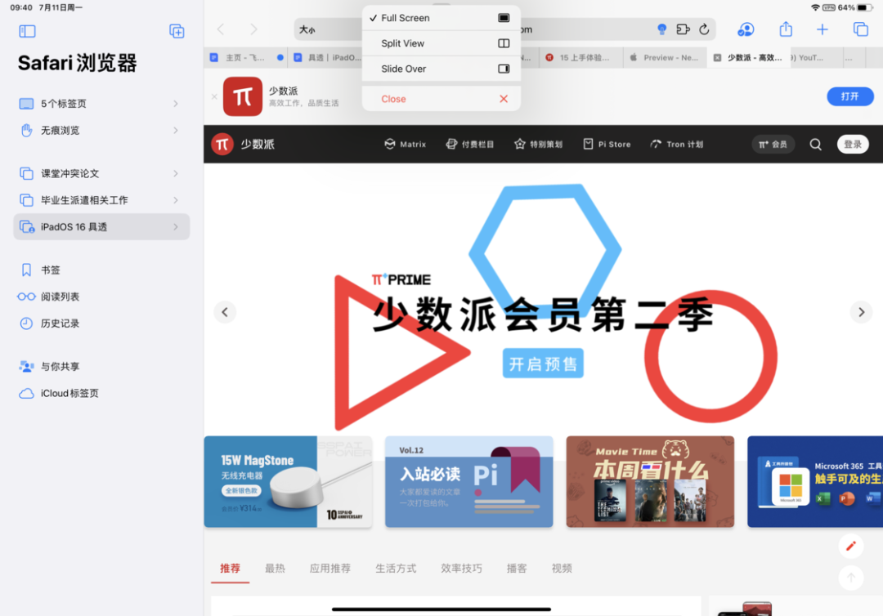Open the edit pencil floating button

(x=851, y=546)
